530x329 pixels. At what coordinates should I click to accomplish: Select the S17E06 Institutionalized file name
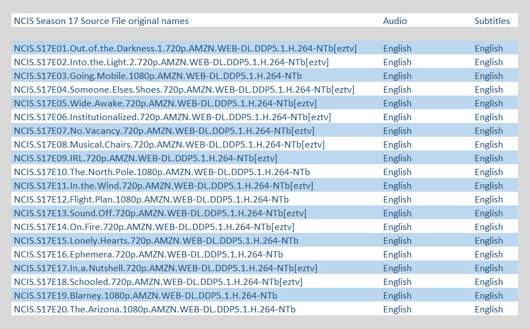point(173,117)
